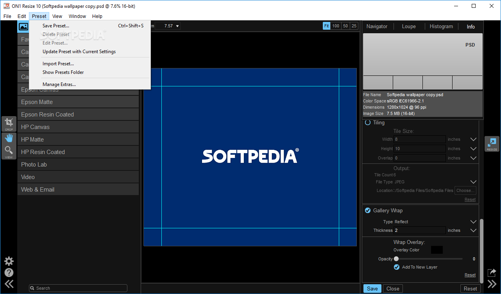Select the Zoom View tool
The width and height of the screenshot is (501, 294).
pyautogui.click(x=9, y=152)
